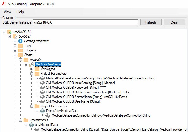Image resolution: width=188 pixels, height=132 pixels.
Task: Click the Password parameter icon
Action: tap(42, 88)
